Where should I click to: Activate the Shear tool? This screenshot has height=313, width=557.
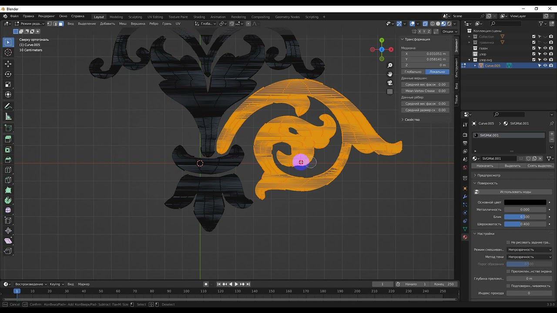(8, 241)
